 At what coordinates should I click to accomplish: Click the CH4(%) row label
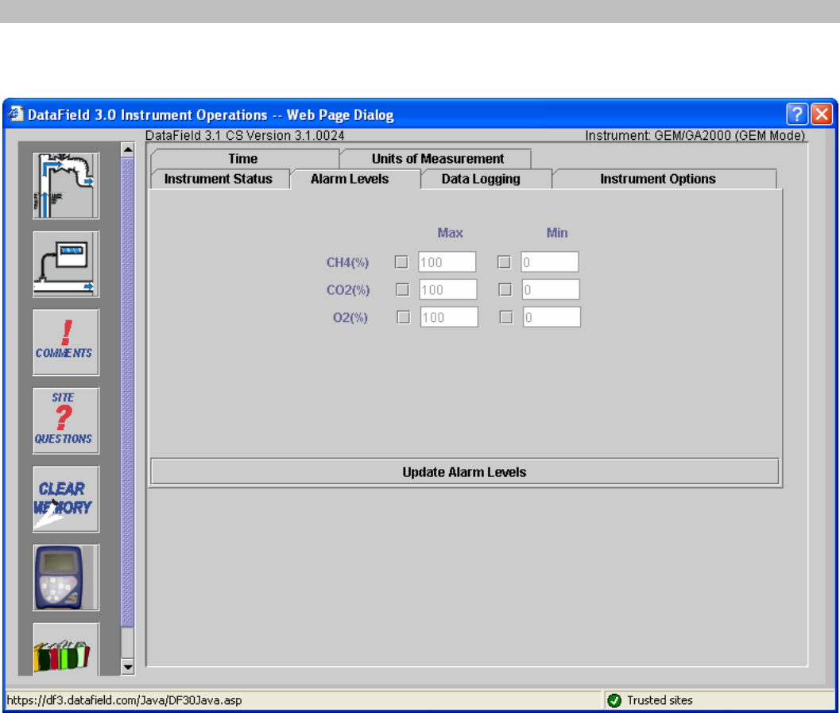click(x=347, y=262)
